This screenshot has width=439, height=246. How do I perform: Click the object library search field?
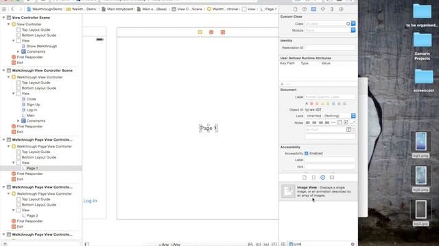point(322,244)
